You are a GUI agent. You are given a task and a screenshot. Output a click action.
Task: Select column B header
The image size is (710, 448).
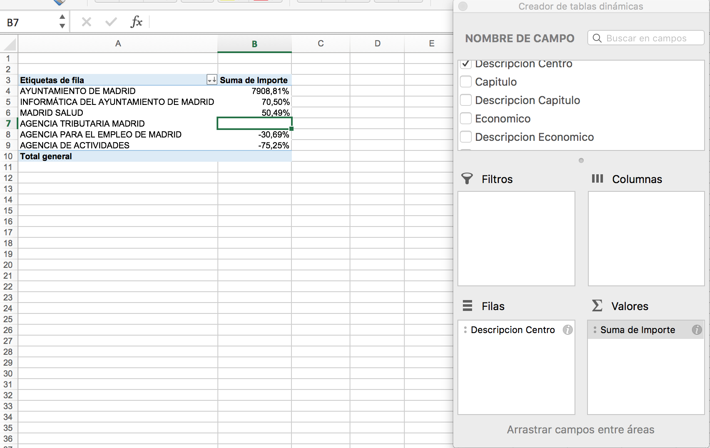tap(254, 44)
